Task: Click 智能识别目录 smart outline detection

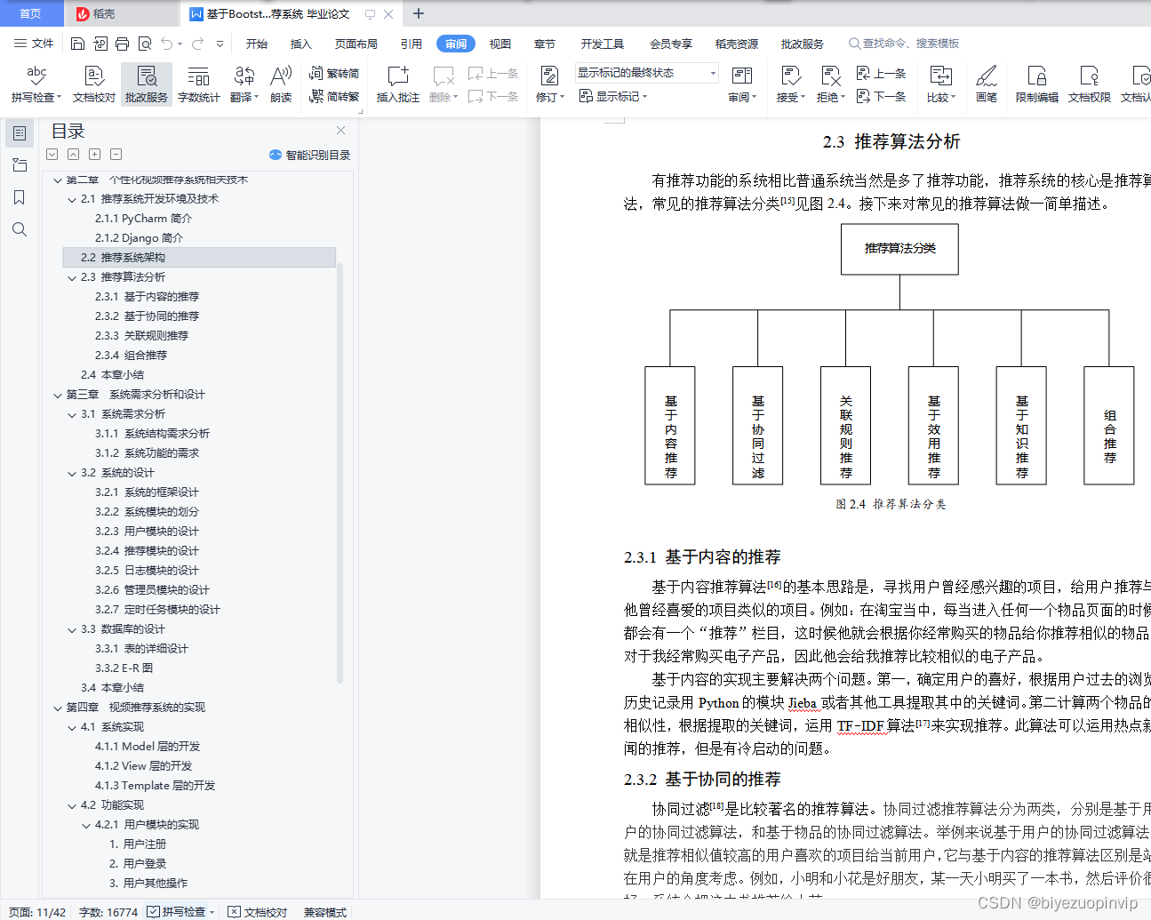Action: pyautogui.click(x=310, y=155)
